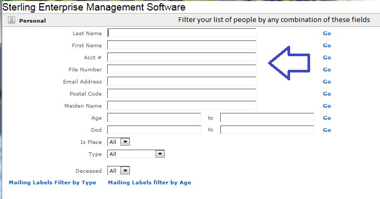Open Mailing Labels filter by Age link
The height and width of the screenshot is (199, 380).
click(149, 183)
